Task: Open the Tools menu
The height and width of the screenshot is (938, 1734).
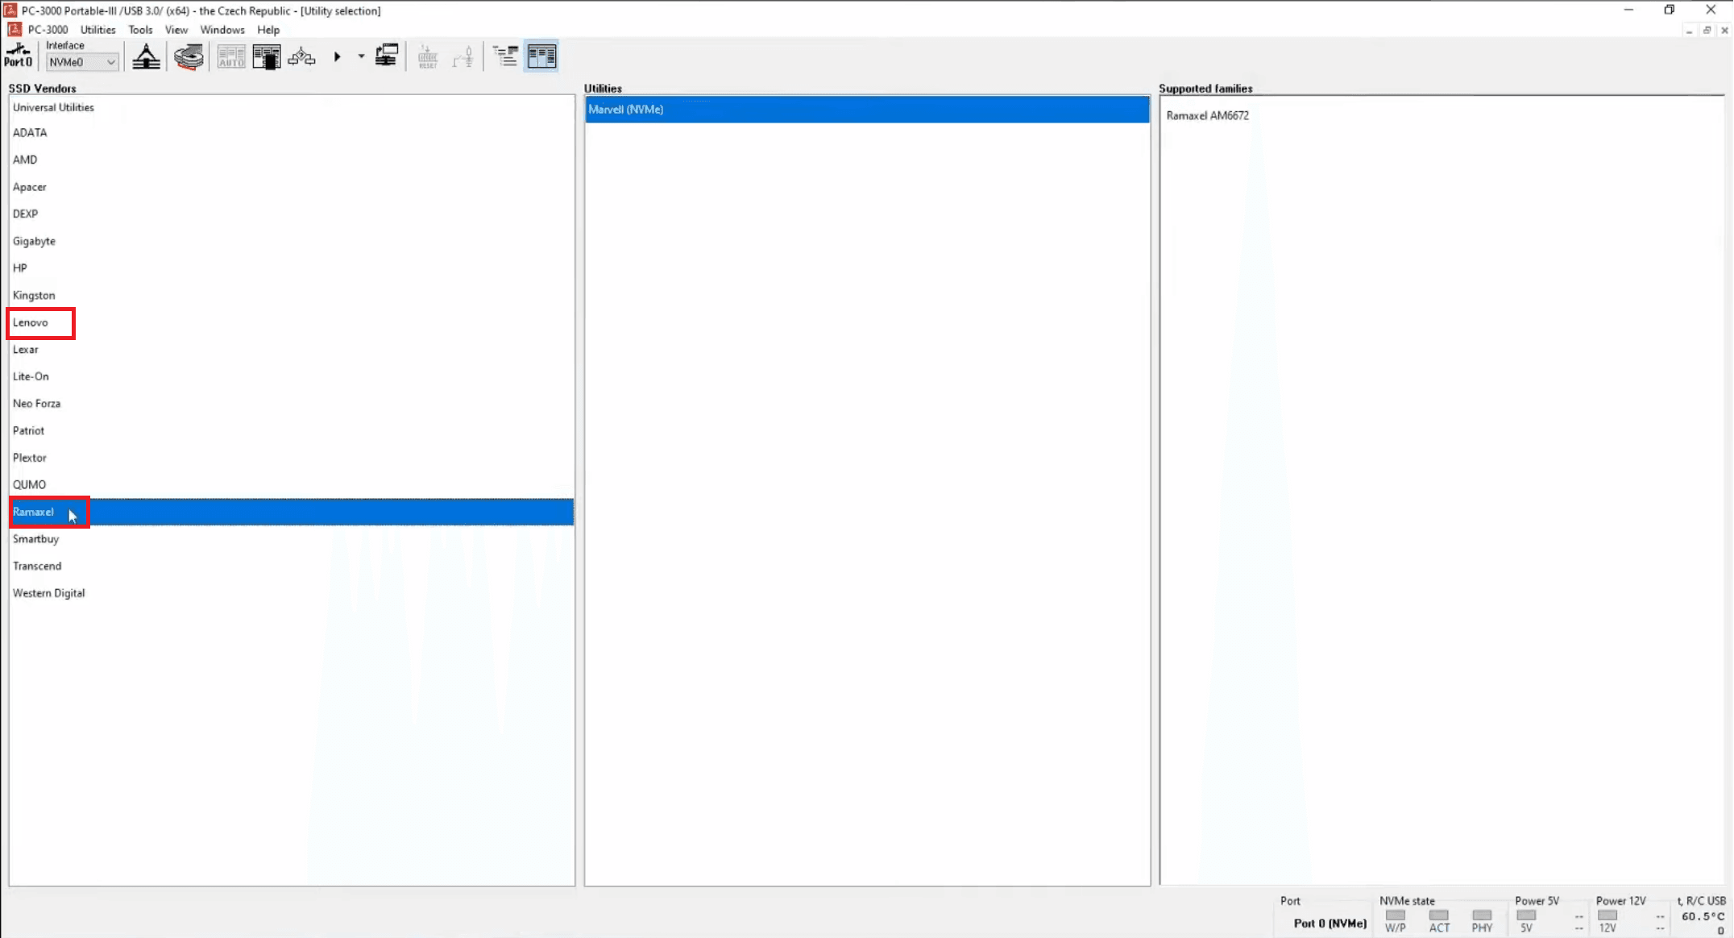Action: point(140,30)
